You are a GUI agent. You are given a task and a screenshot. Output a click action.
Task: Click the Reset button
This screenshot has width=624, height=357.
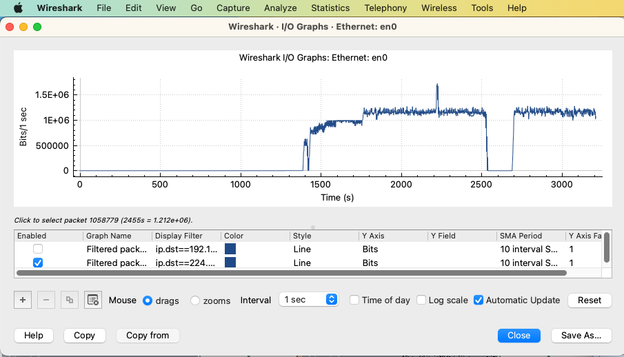590,300
